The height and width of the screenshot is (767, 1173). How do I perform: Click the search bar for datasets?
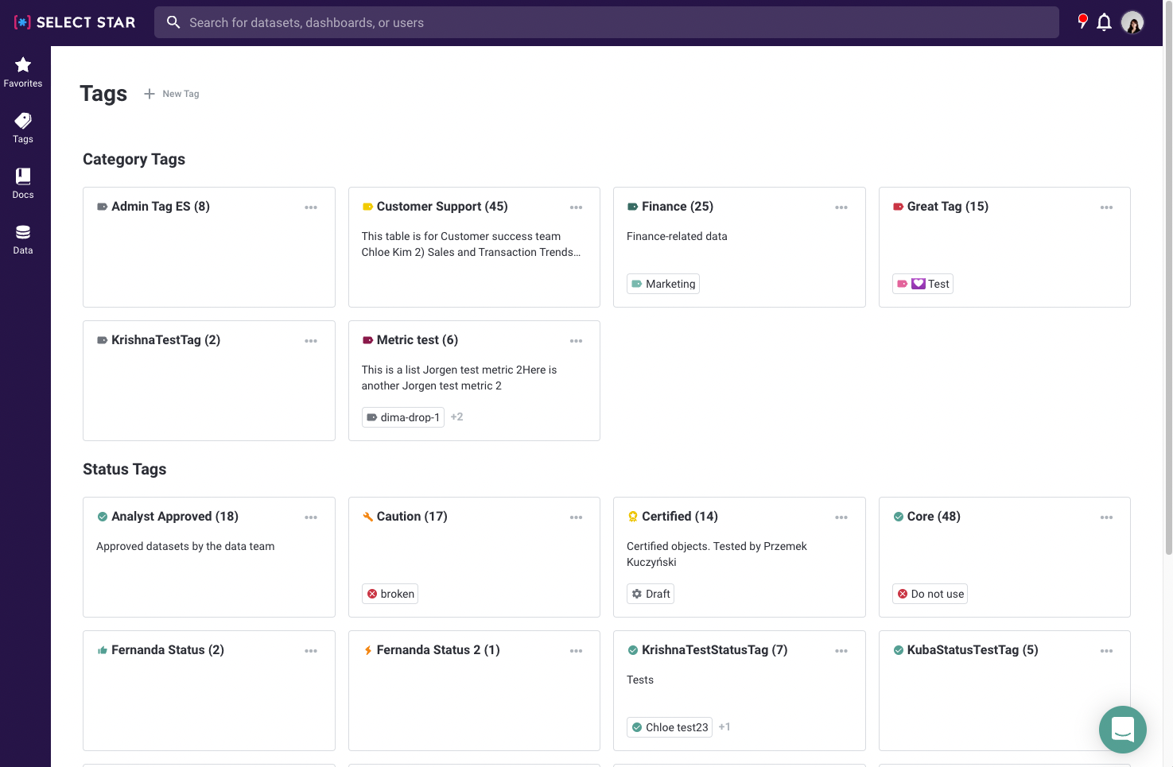coord(606,22)
